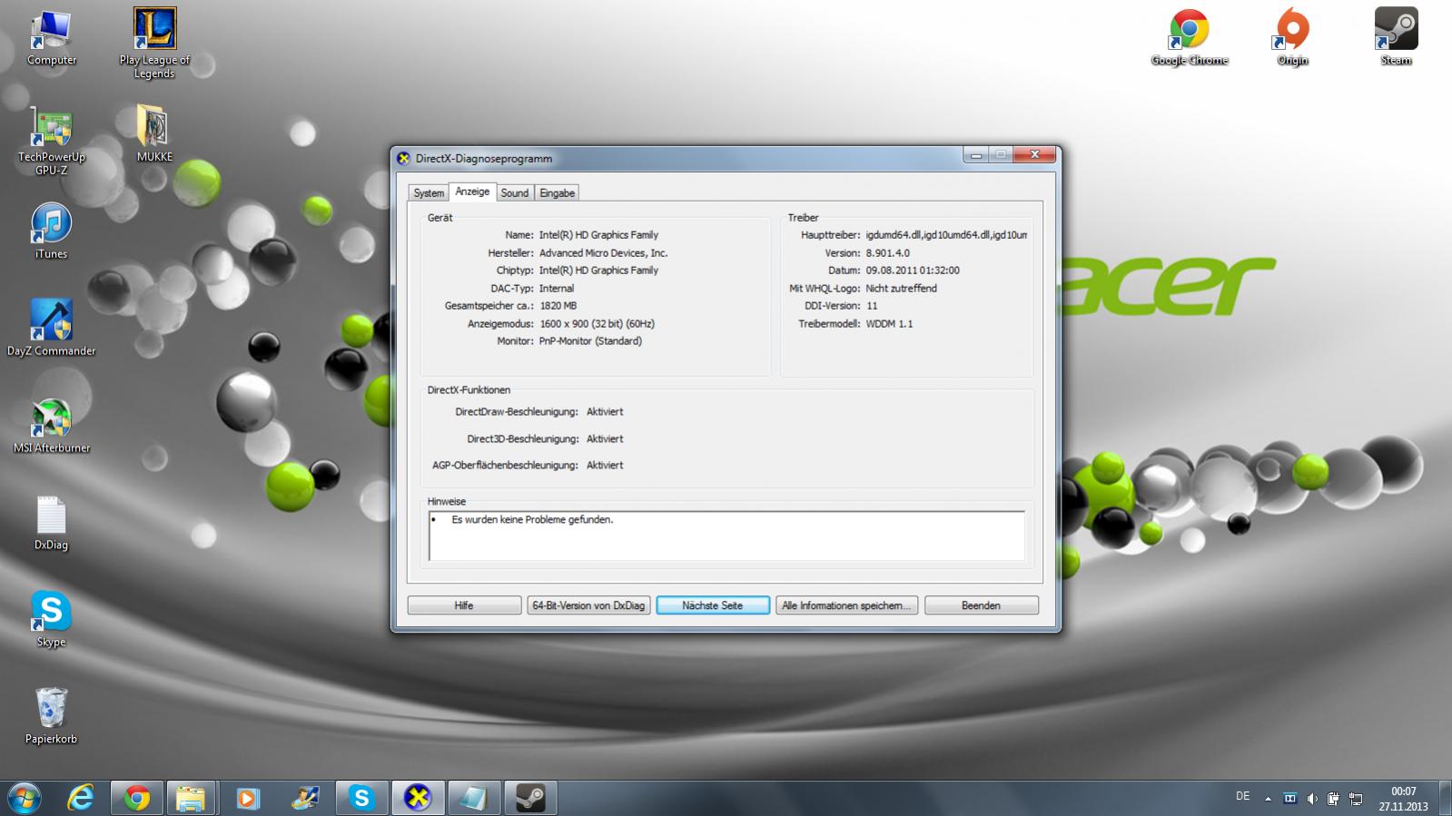Click the taskbar clock showing 00:07
Image resolution: width=1452 pixels, height=816 pixels.
pos(1403,799)
